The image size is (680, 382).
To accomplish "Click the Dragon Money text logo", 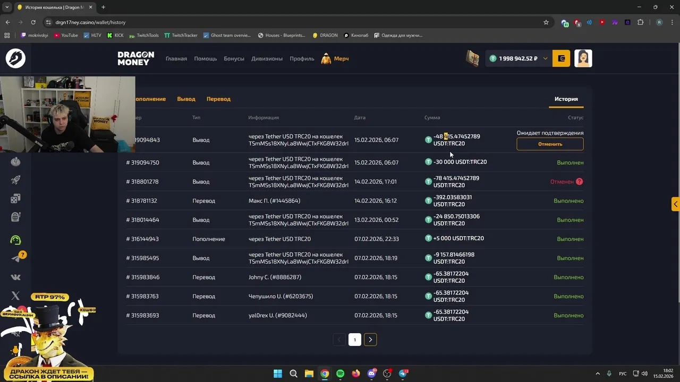I will [x=136, y=58].
